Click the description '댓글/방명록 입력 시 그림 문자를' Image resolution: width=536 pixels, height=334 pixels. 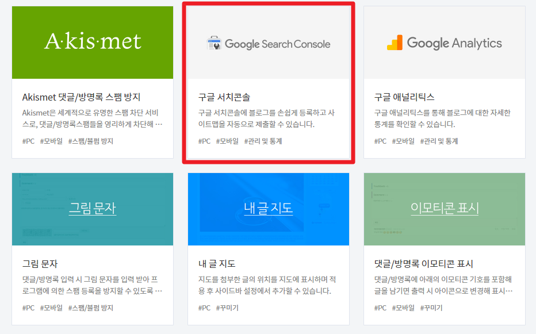[92, 285]
